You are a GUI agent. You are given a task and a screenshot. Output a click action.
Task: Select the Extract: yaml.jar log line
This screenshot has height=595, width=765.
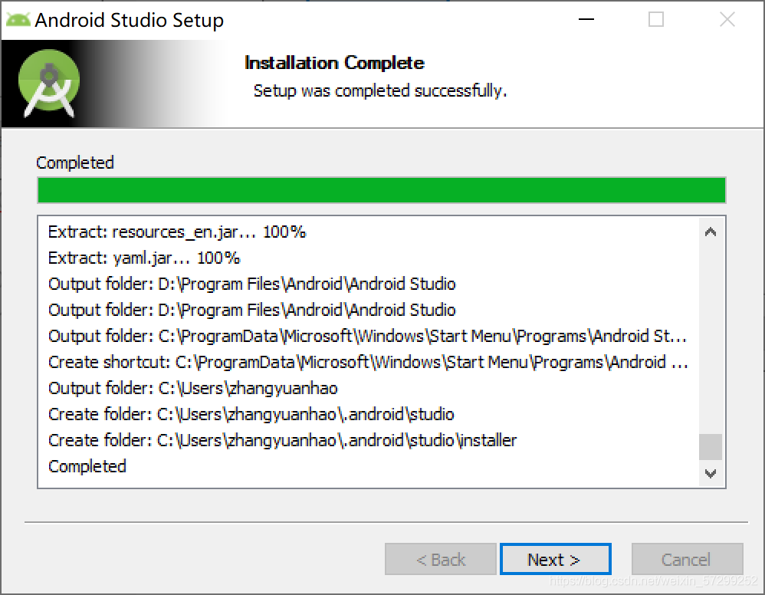tap(144, 258)
